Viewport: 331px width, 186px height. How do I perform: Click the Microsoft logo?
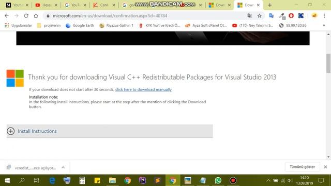click(x=15, y=78)
